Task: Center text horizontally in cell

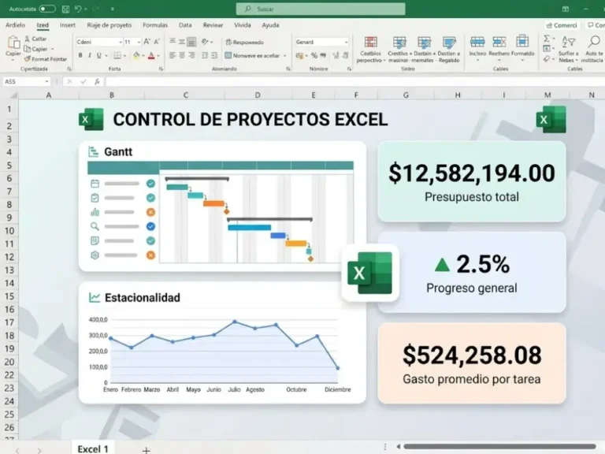Action: click(x=182, y=56)
